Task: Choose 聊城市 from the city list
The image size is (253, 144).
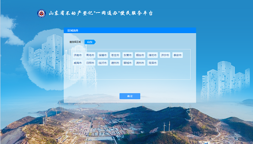Action: [x=127, y=63]
